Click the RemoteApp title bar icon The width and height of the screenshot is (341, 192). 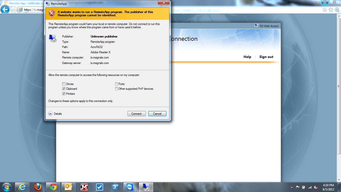click(48, 4)
